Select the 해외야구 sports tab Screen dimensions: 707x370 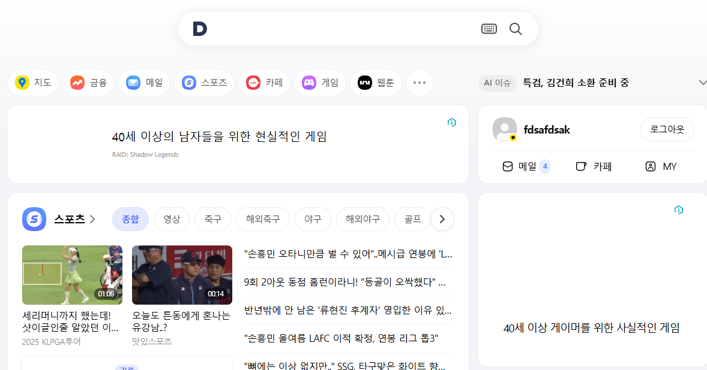tap(363, 219)
